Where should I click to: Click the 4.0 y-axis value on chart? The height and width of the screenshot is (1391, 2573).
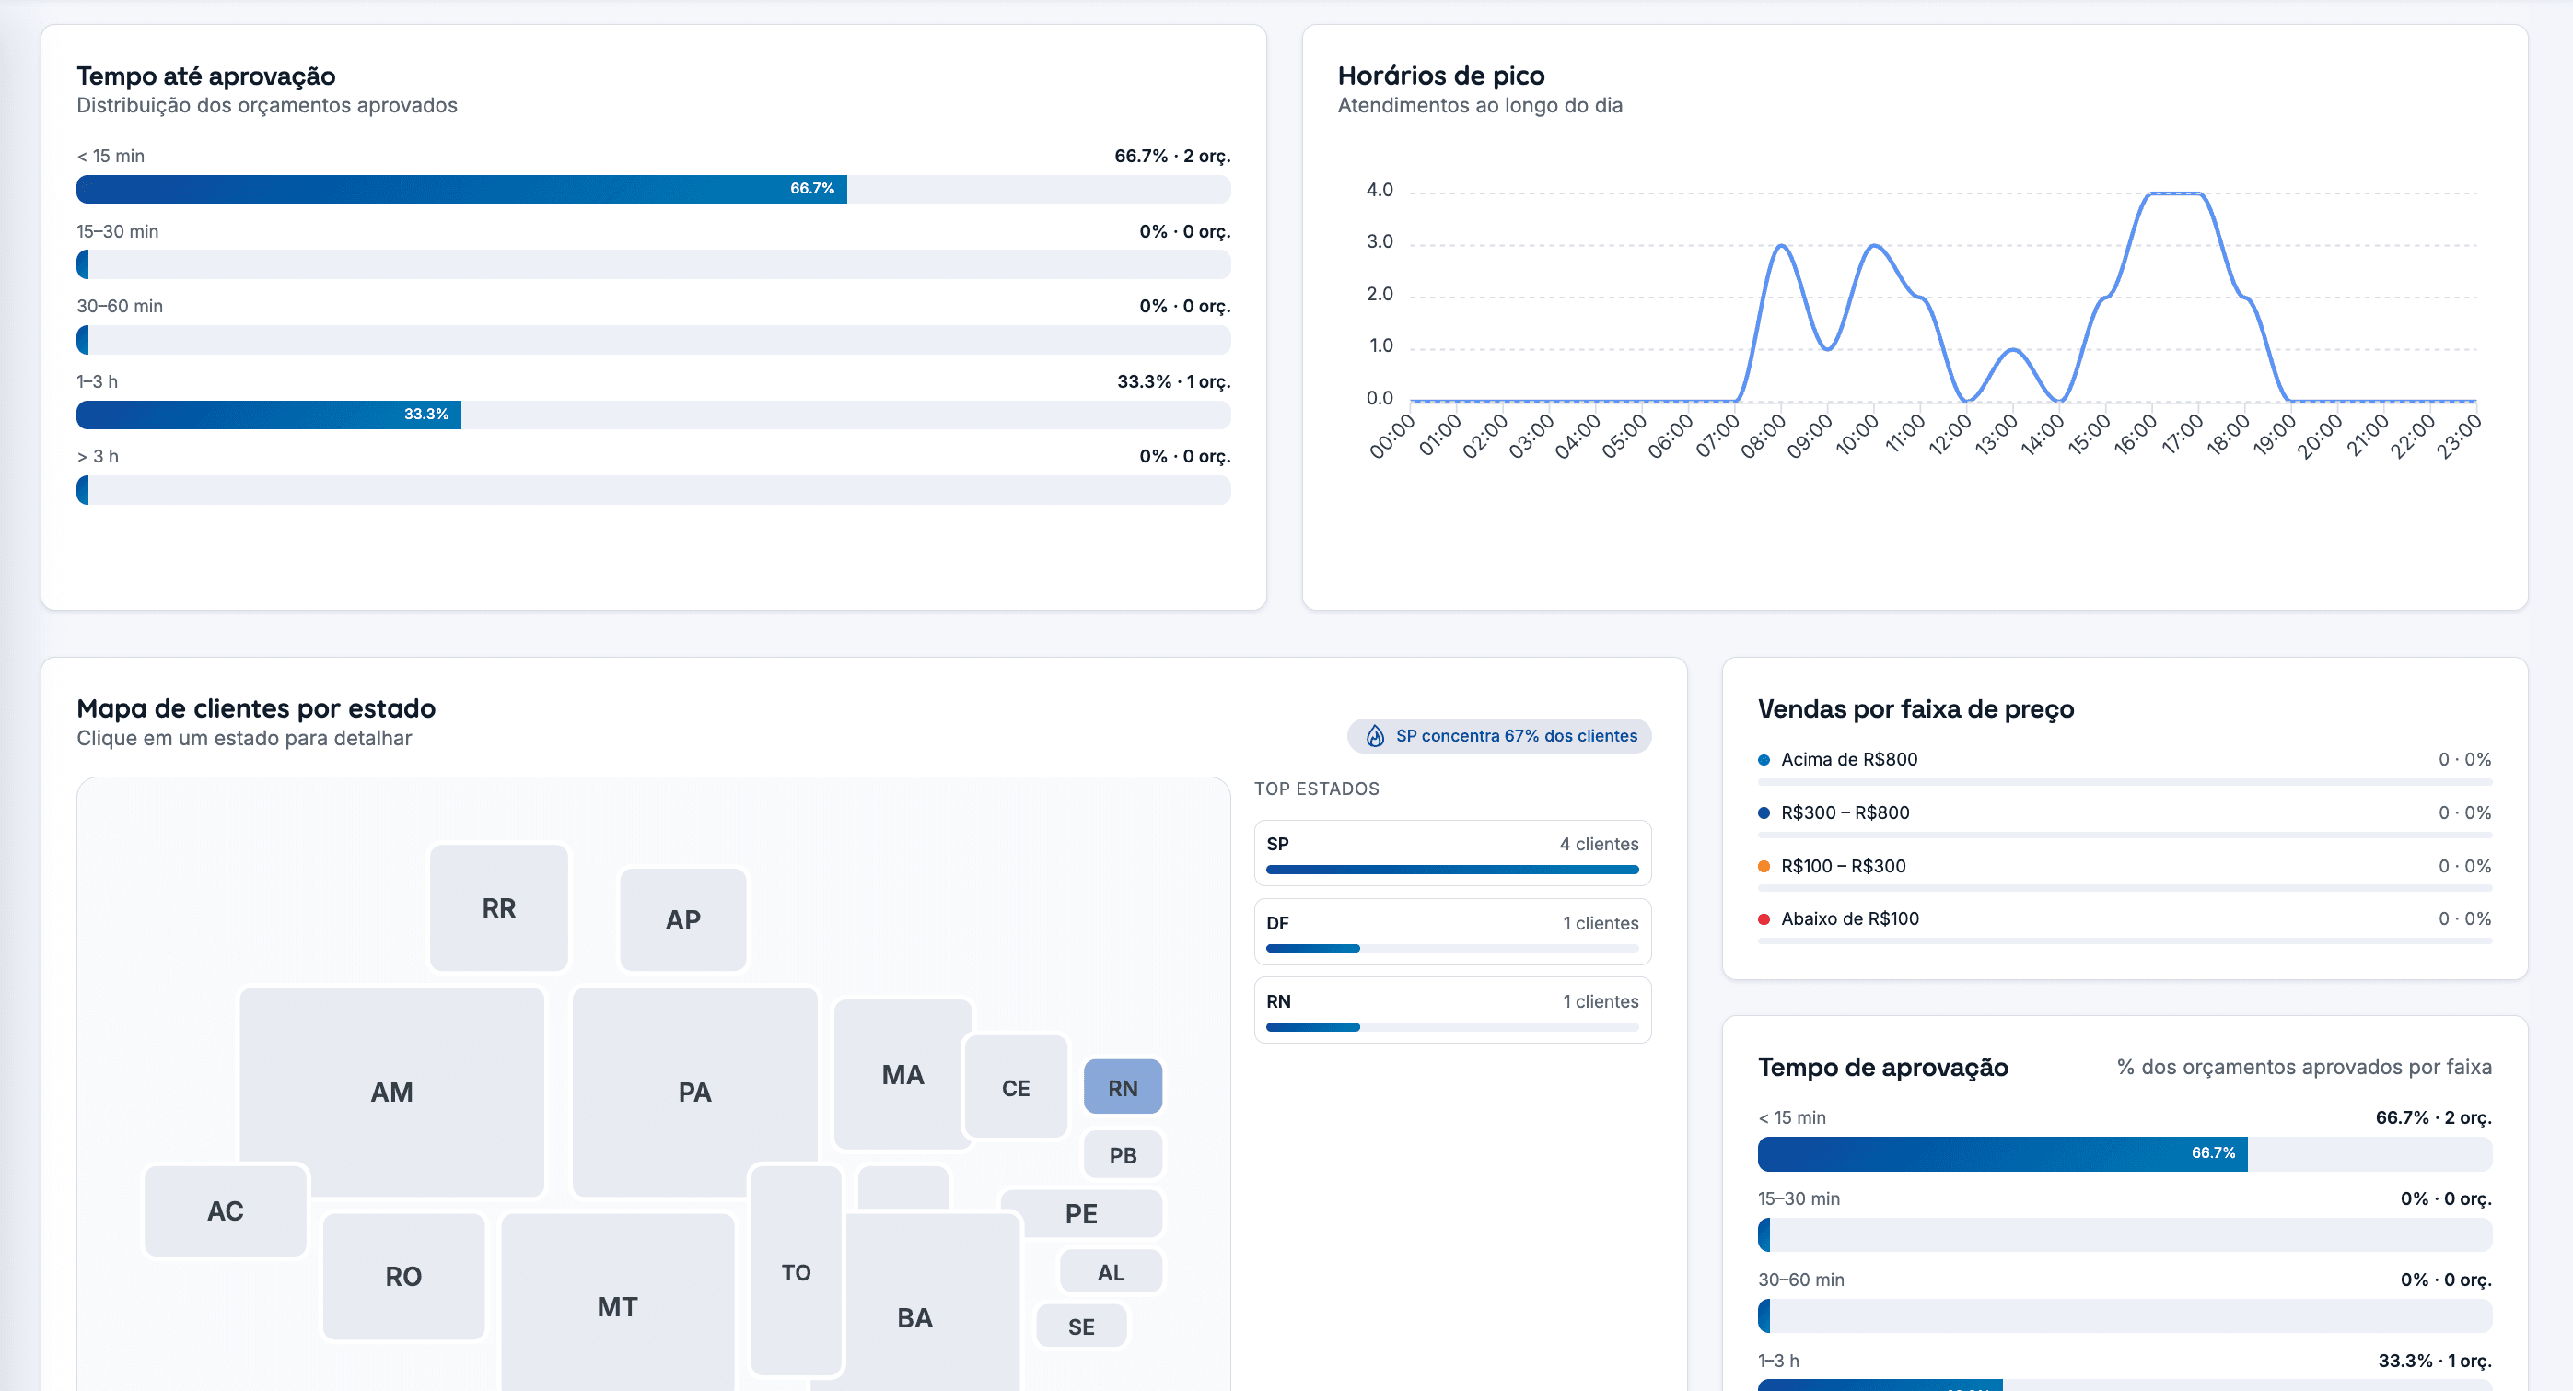click(1379, 190)
